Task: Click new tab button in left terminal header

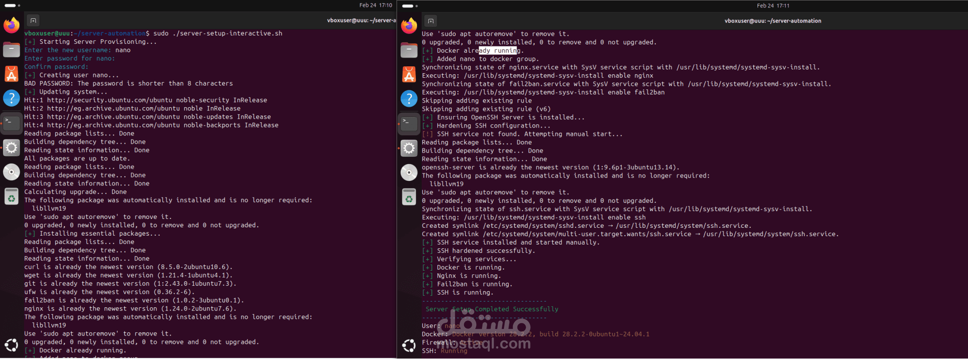Action: click(33, 20)
